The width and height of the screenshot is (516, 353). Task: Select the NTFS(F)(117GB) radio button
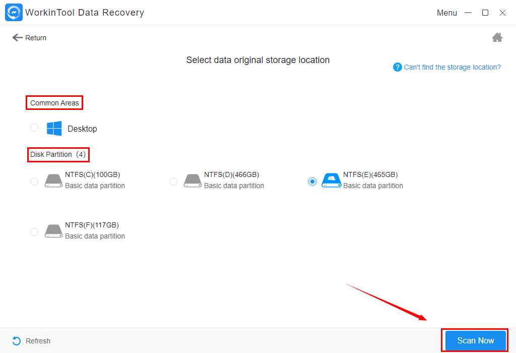click(x=34, y=232)
